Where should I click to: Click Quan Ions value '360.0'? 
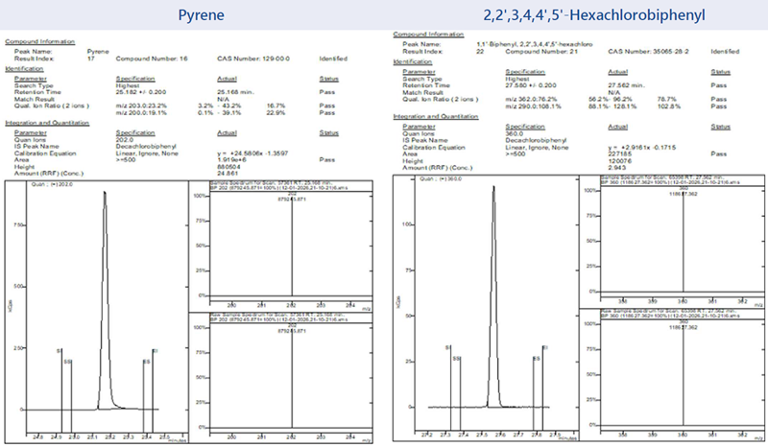[x=514, y=133]
